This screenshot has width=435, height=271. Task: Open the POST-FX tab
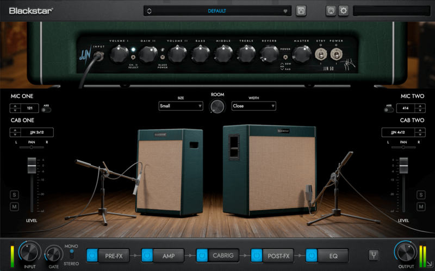[278, 256]
